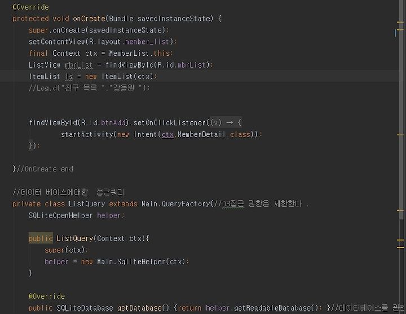Click the warning stripe mark beside the startActivity line
This screenshot has width=406, height=314.
(400, 135)
